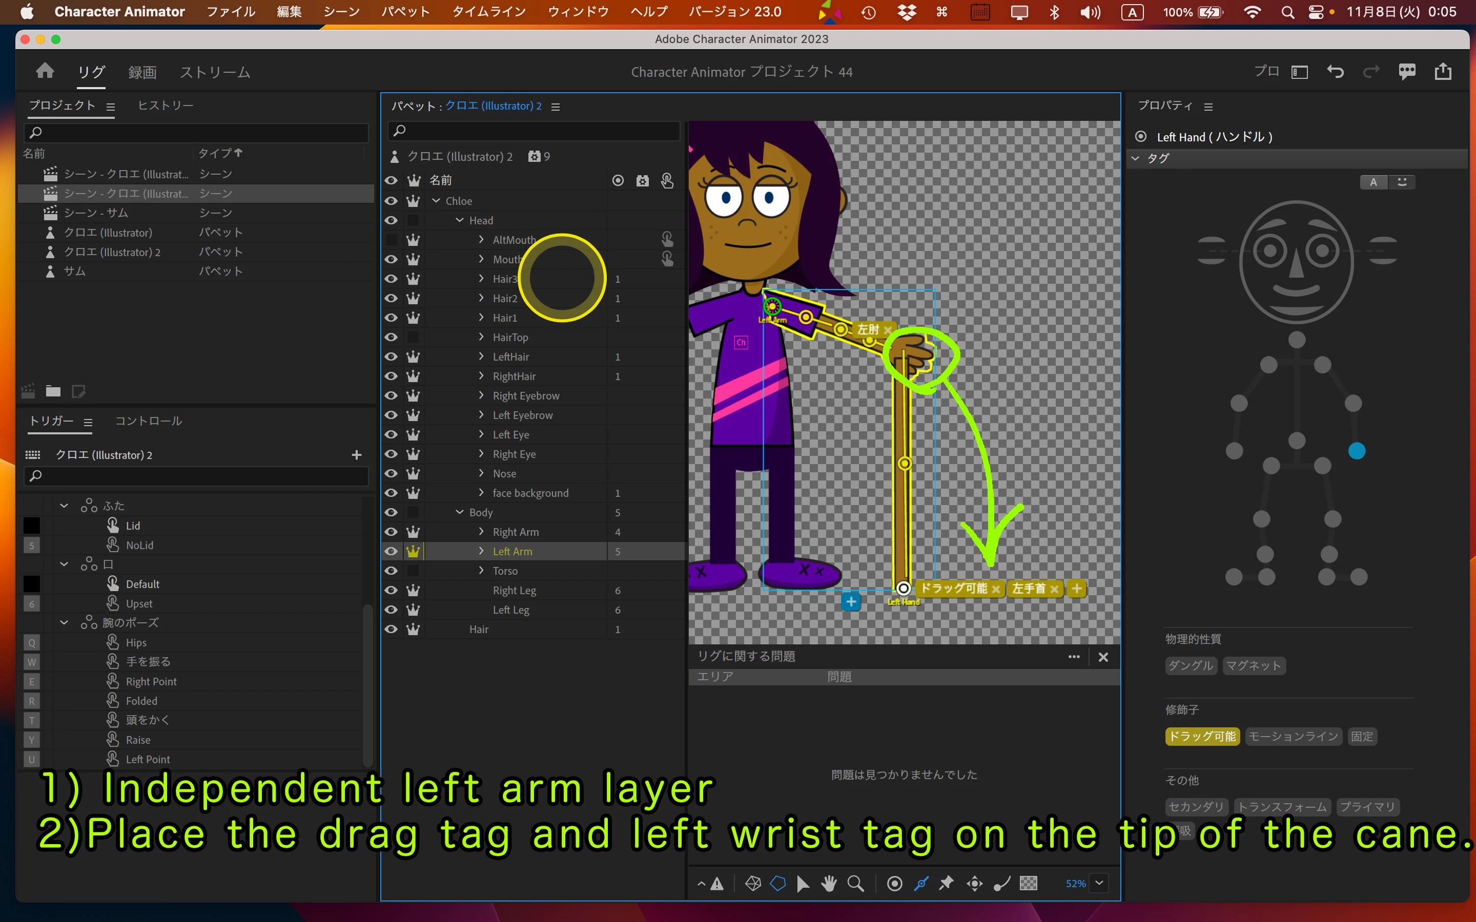Expand the Right Arm layer group
Viewport: 1476px width, 922px height.
481,532
